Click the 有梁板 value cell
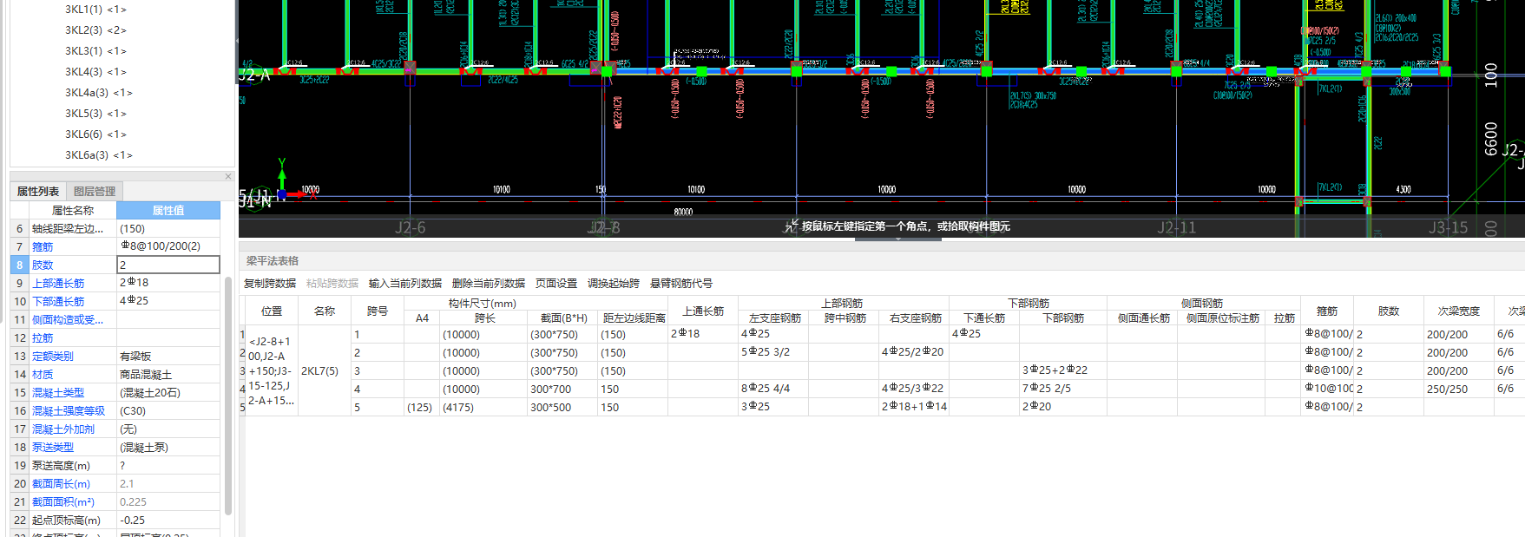 coord(168,357)
